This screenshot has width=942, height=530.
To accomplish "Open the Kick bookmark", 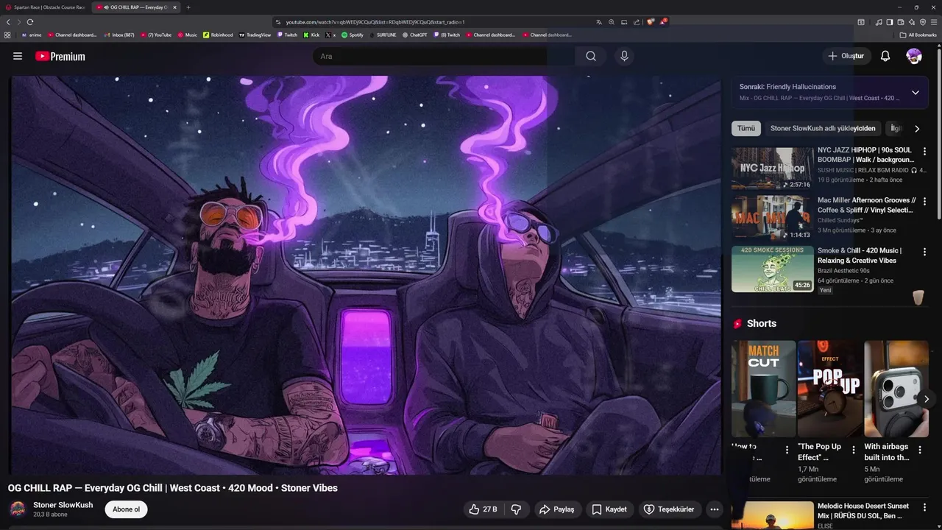I will click(311, 35).
